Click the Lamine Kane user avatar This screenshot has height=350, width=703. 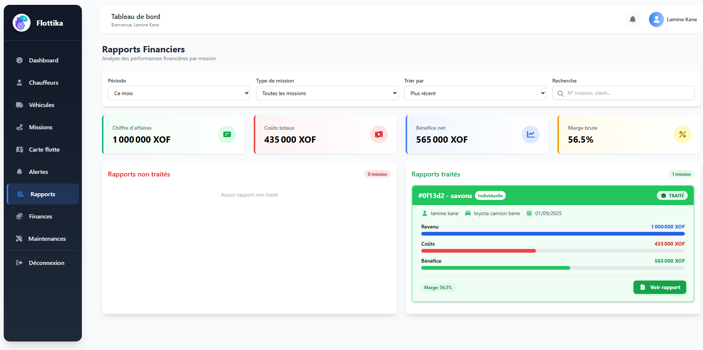coord(656,19)
